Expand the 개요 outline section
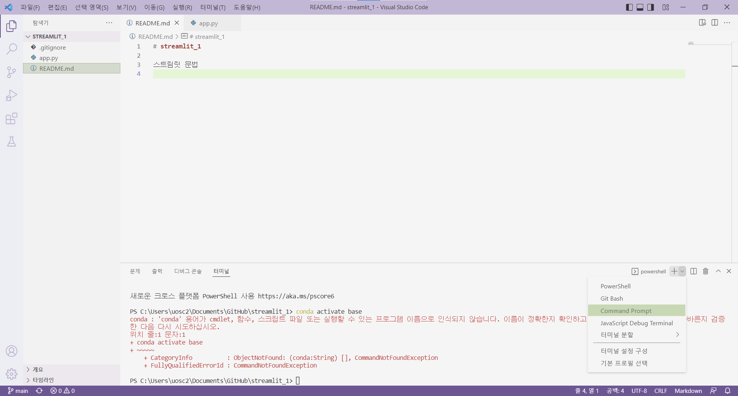738x396 pixels. tap(71, 369)
